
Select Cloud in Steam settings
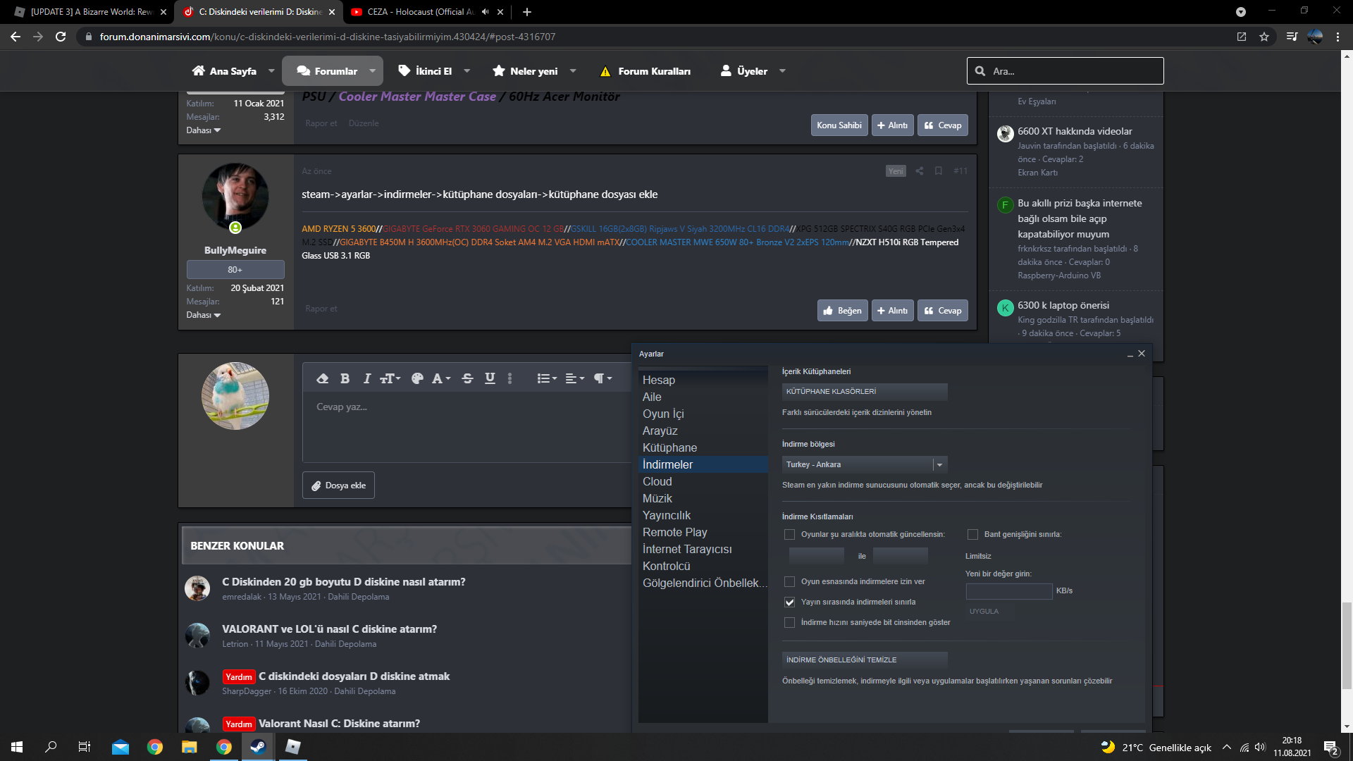pos(703,482)
